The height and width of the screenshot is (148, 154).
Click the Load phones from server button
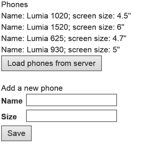click(51, 63)
